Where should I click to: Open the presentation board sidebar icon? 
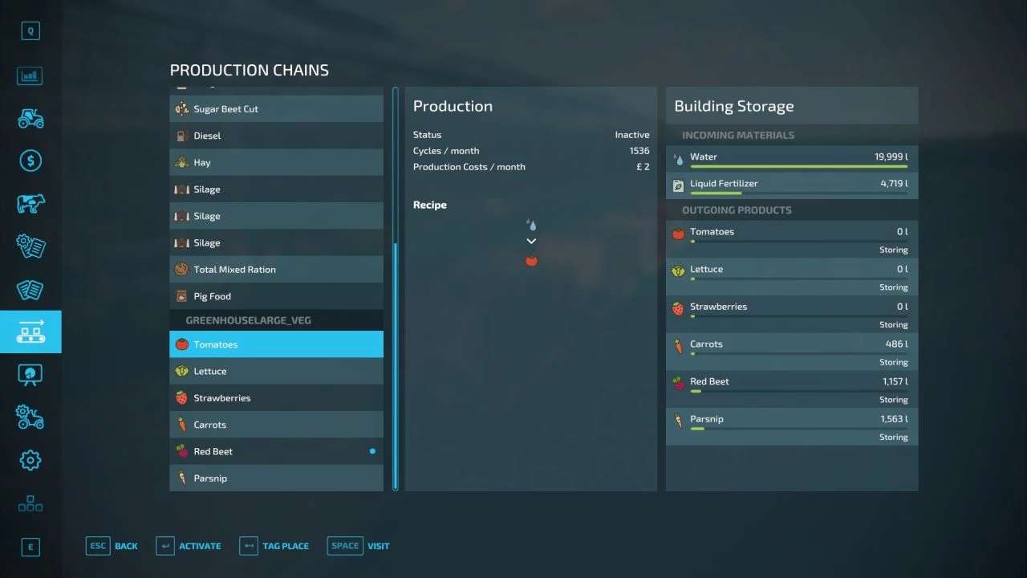point(30,374)
